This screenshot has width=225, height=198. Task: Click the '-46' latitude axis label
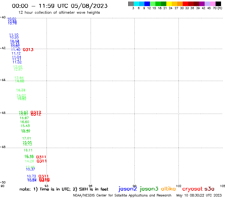[x=3, y=113]
